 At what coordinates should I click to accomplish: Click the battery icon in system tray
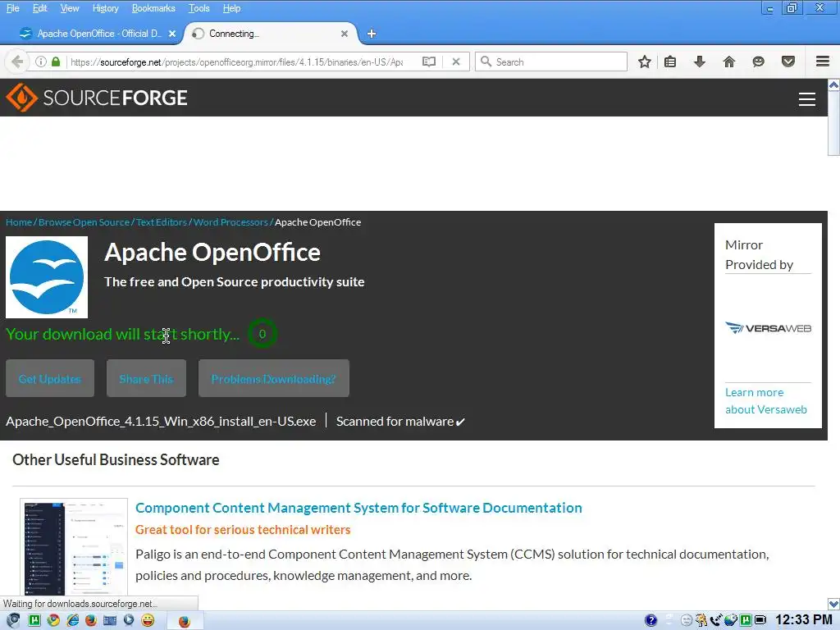click(x=760, y=620)
